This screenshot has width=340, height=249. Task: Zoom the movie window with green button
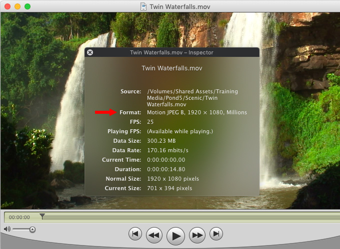click(27, 6)
